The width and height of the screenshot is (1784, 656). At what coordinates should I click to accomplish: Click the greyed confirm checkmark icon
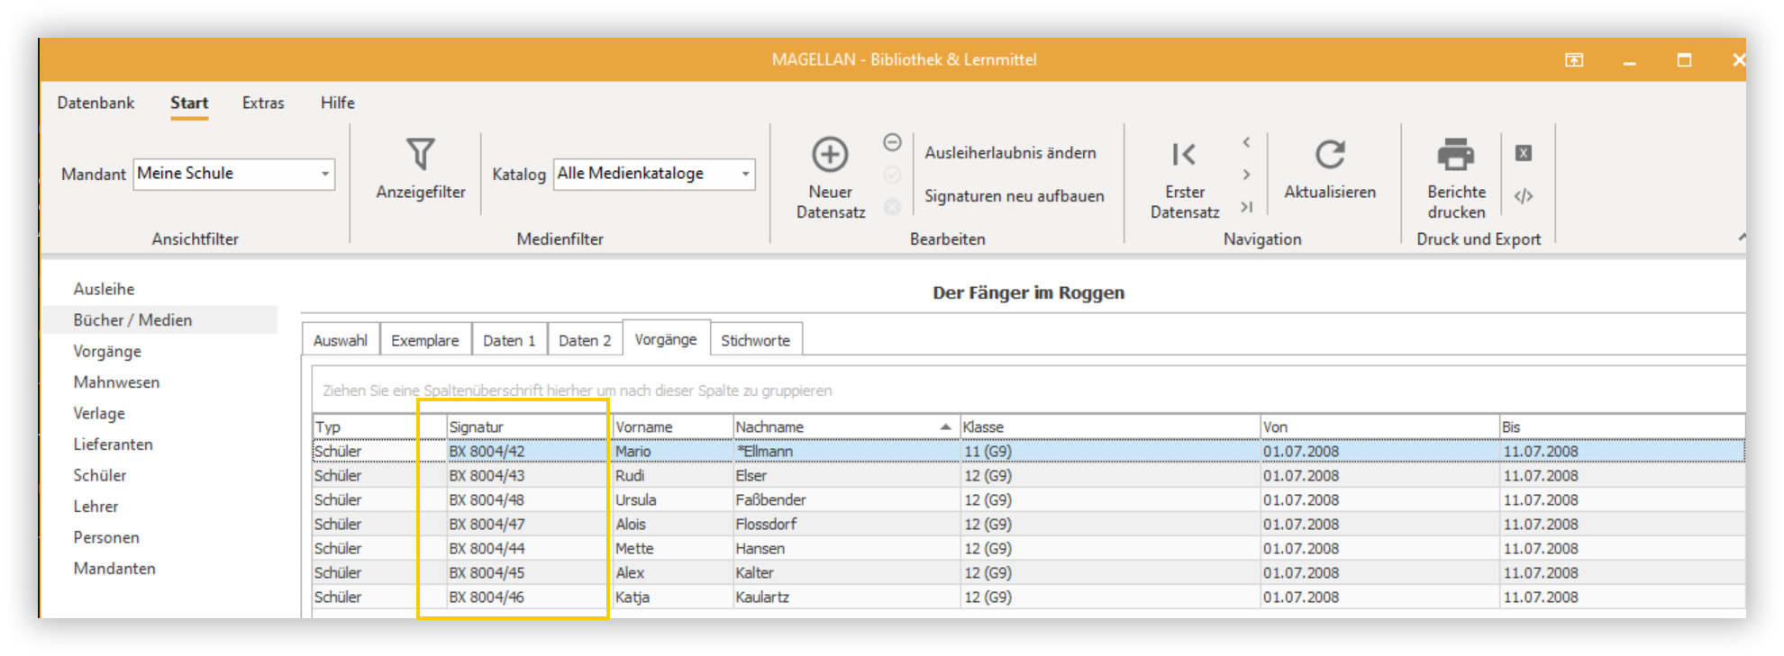tap(892, 175)
